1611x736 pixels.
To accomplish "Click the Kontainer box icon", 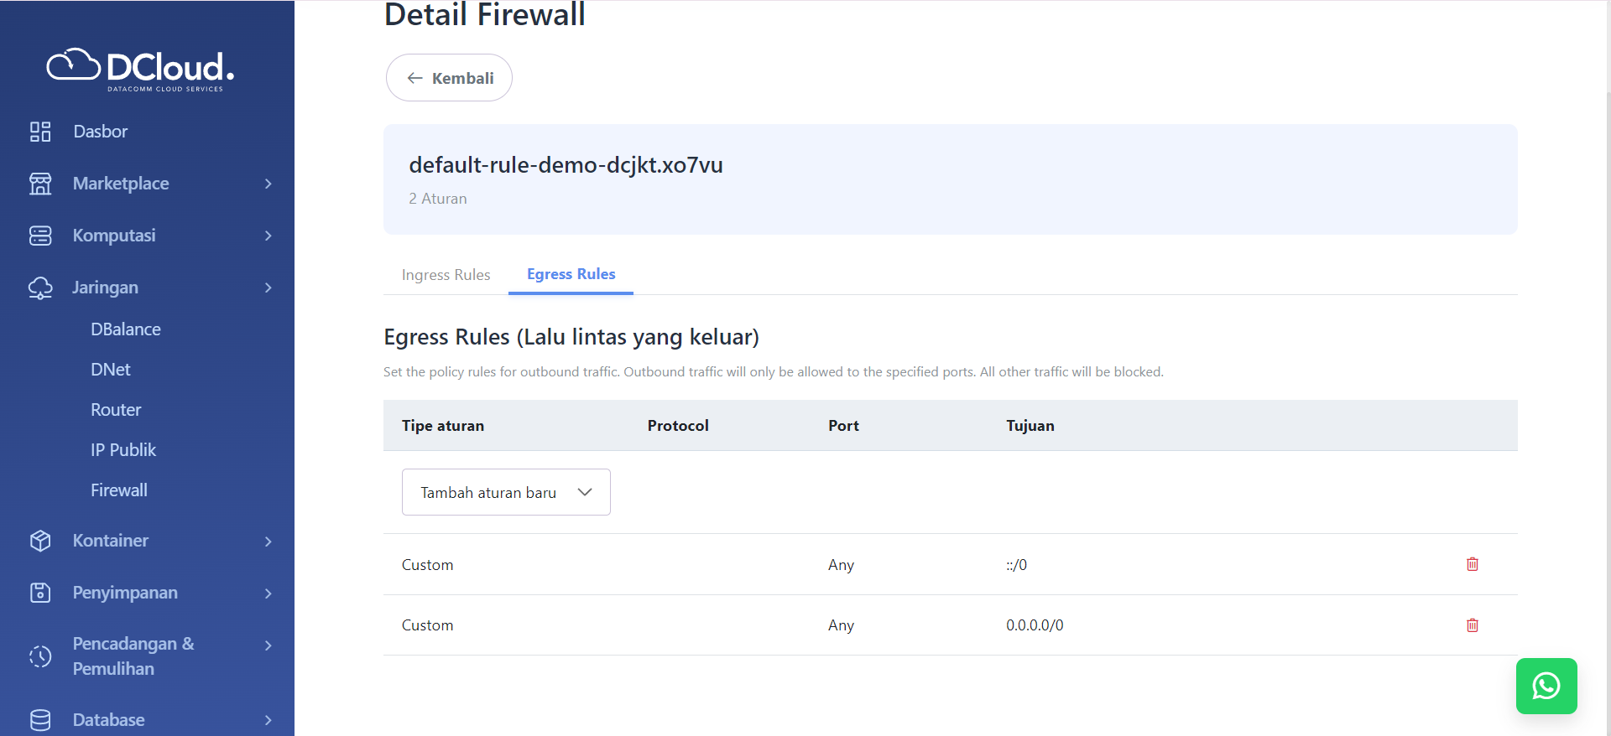I will (40, 541).
